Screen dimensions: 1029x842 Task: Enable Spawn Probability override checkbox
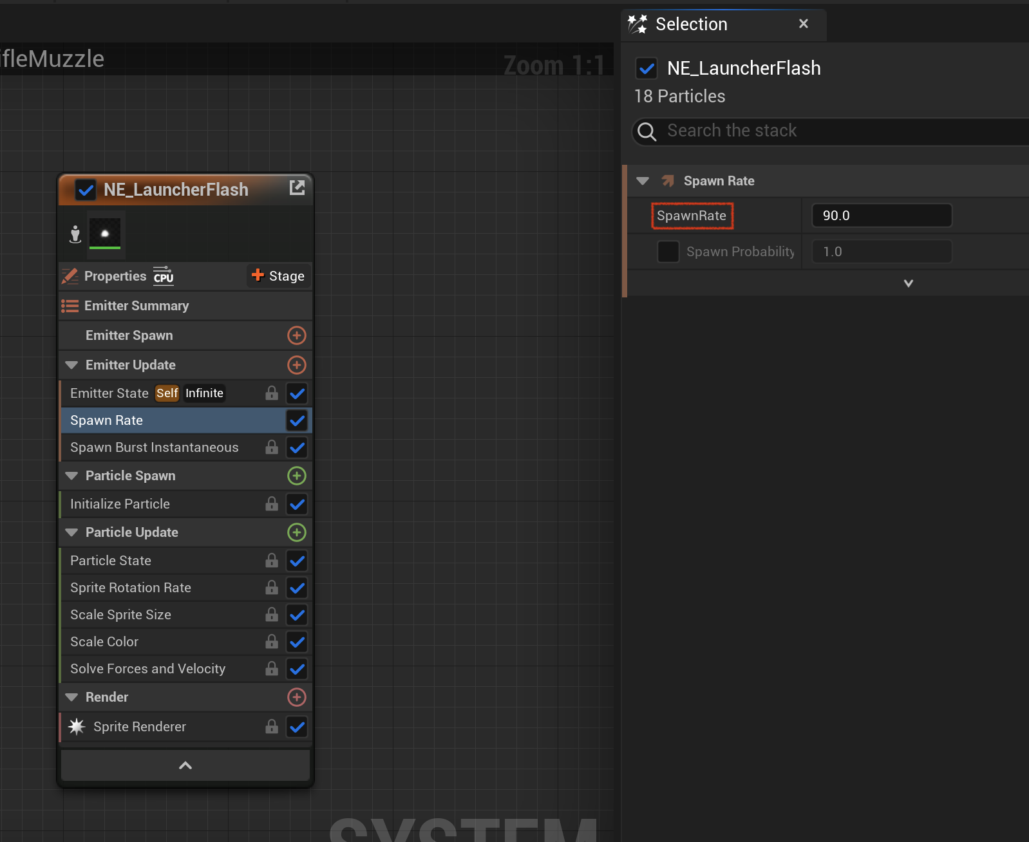click(668, 252)
